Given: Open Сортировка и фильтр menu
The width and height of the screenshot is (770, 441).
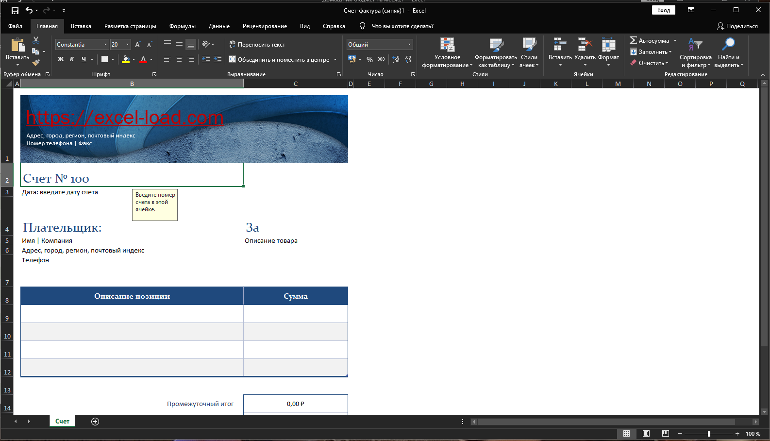Looking at the screenshot, I should coord(695,52).
